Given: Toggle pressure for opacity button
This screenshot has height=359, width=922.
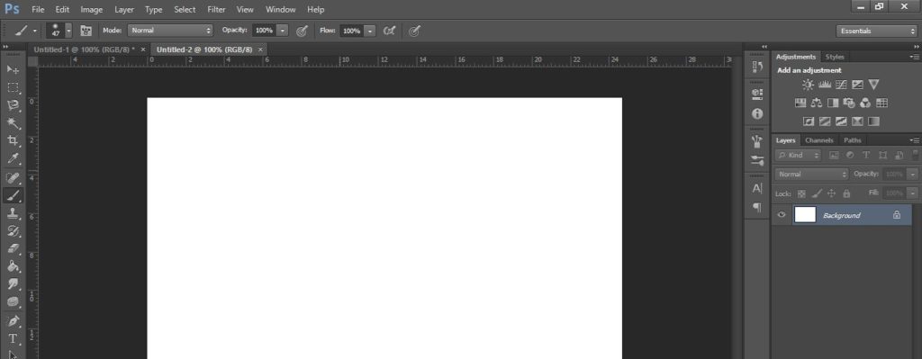Looking at the screenshot, I should pyautogui.click(x=302, y=31).
